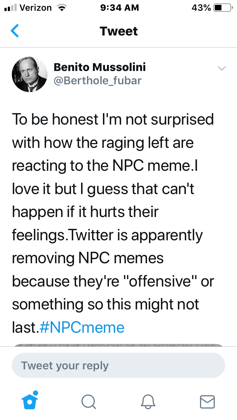
Task: Open the #NPCmeme hashtag
Action: 81,327
